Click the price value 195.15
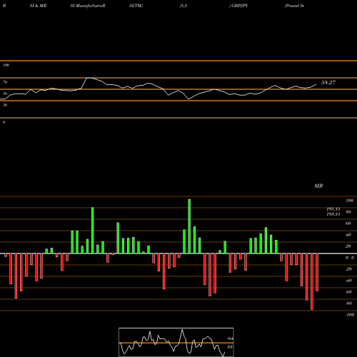This screenshot has width=357, height=357. pyautogui.click(x=333, y=209)
